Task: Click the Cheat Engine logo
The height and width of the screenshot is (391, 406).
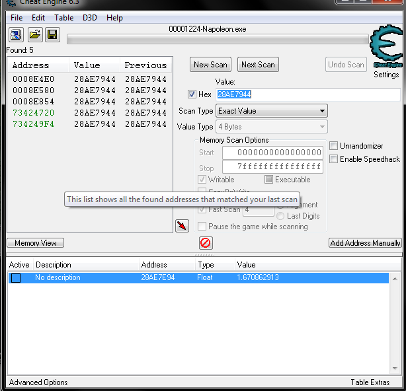Action: pos(386,46)
